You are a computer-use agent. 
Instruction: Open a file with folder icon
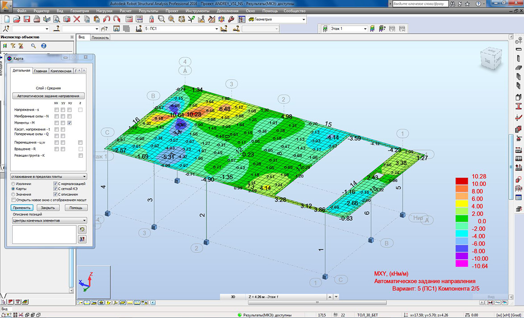17,19
